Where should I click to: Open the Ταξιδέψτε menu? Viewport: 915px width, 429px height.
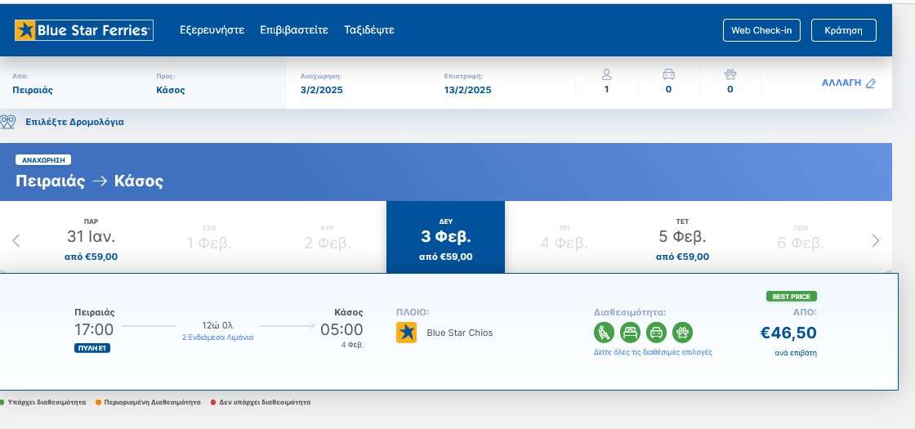[369, 30]
